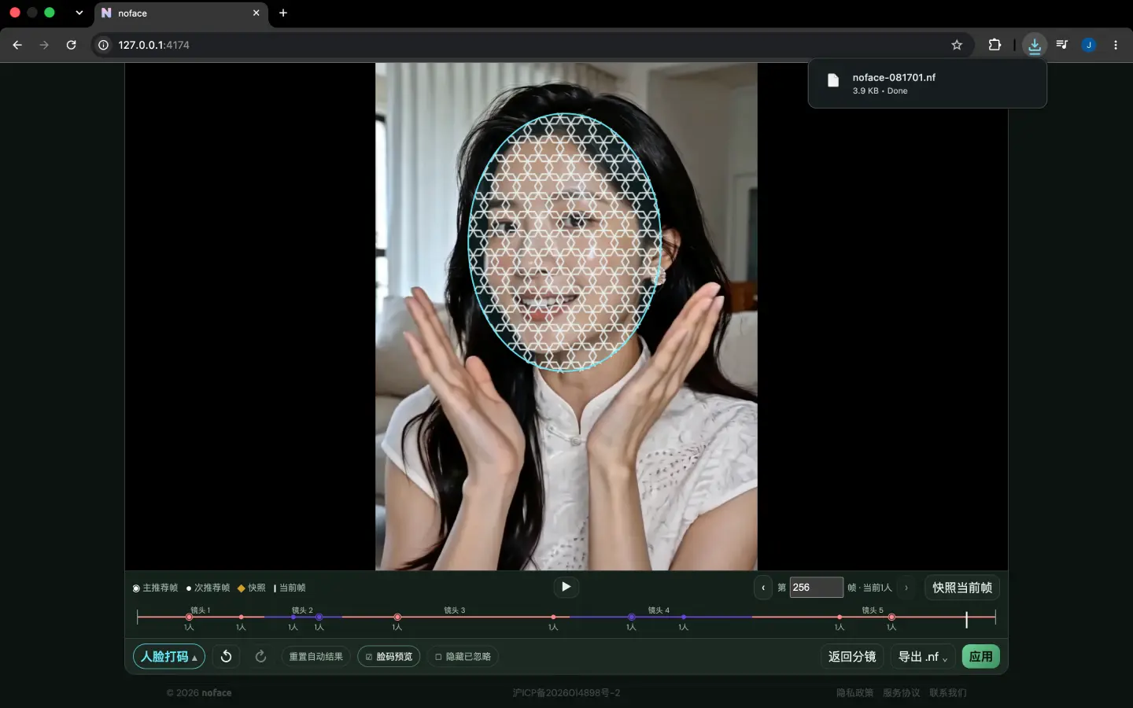Screen dimensions: 1133x708
Task: Click 重置自动结果 to reset results
Action: [x=316, y=656]
